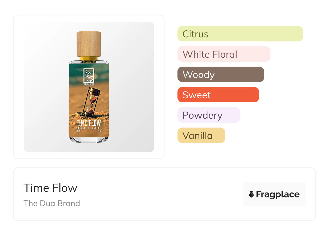Image resolution: width=329 pixels, height=234 pixels.
Task: Click the Fragplace wordmark text
Action: [x=277, y=194]
